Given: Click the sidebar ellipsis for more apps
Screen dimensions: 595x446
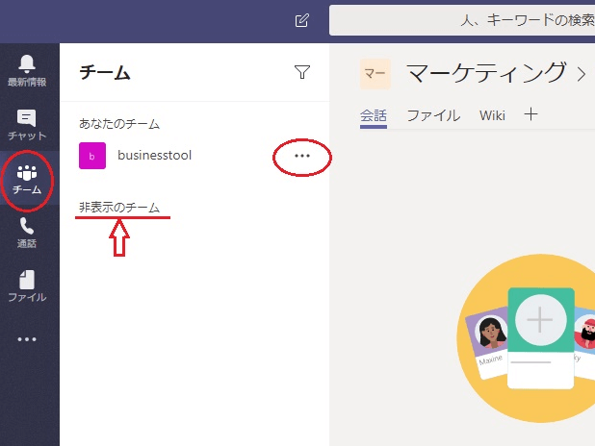Looking at the screenshot, I should point(27,339).
